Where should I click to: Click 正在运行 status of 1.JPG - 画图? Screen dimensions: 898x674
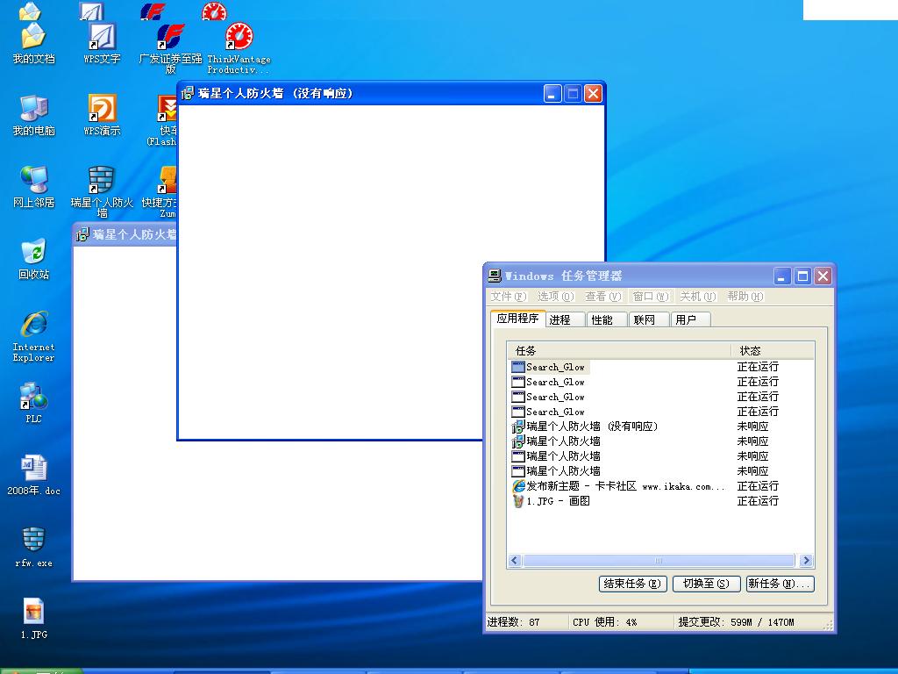point(758,501)
